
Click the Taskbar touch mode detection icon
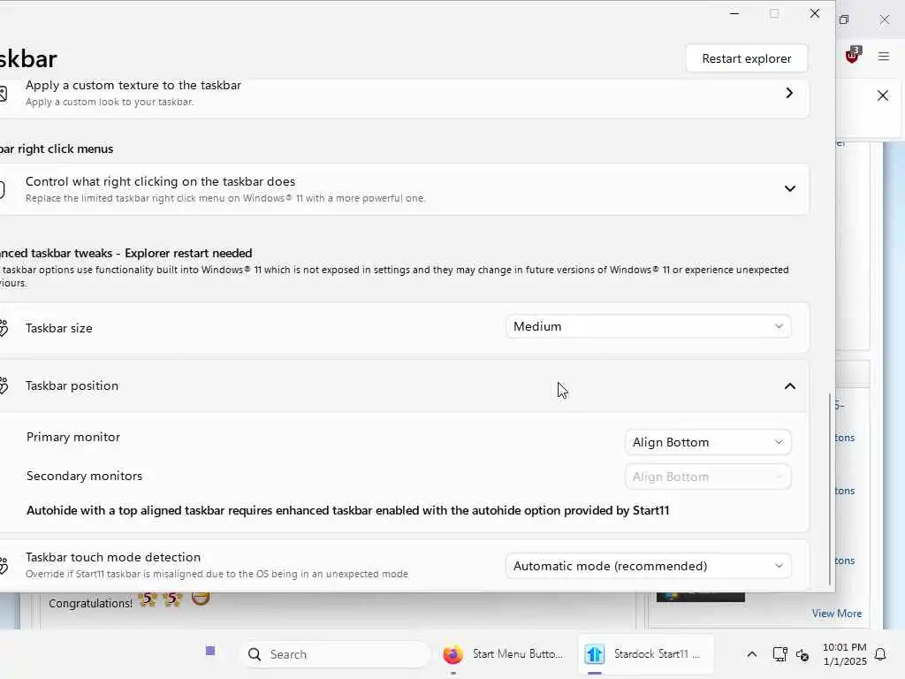pyautogui.click(x=3, y=565)
